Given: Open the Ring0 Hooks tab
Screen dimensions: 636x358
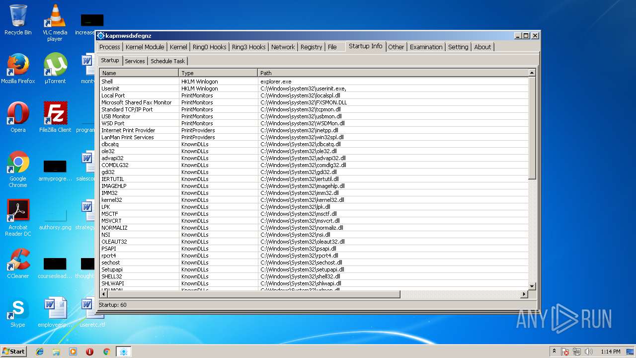Looking at the screenshot, I should [x=209, y=47].
